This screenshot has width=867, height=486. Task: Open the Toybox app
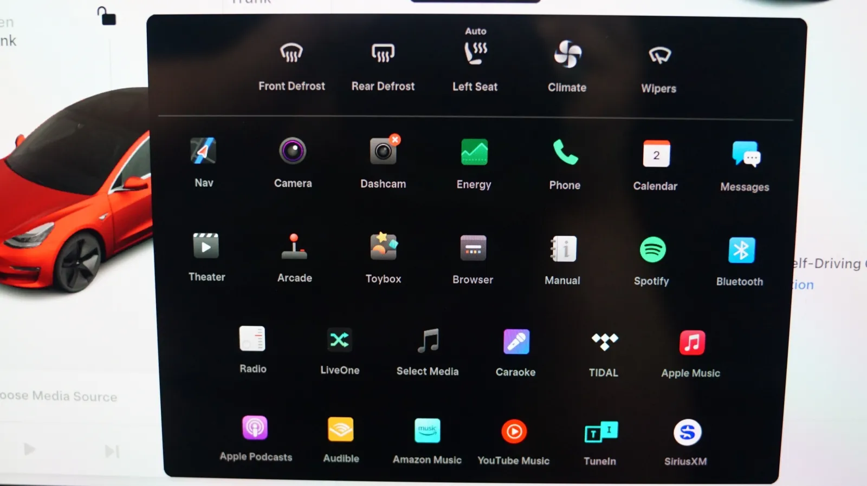383,247
